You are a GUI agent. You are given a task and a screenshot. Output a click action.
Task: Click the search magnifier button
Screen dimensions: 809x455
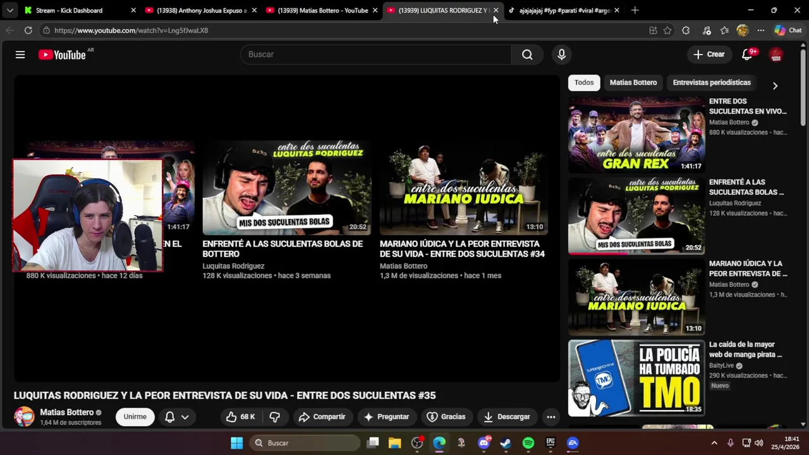[x=527, y=54]
